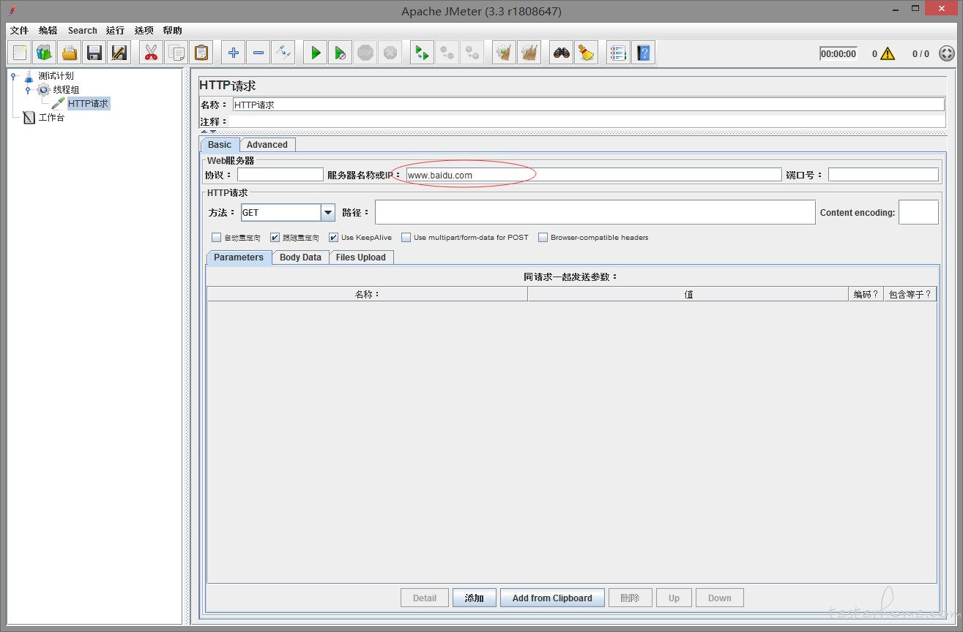Click Start no pauses icon
The image size is (963, 632).
[x=341, y=53]
